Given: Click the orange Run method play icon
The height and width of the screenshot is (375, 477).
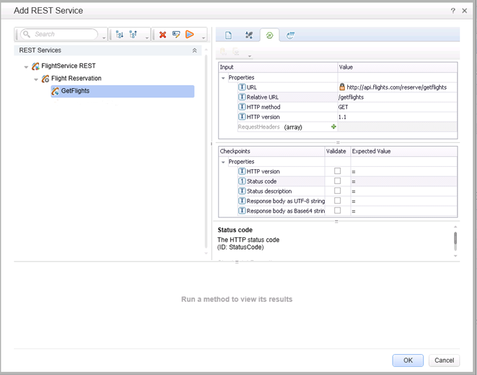Looking at the screenshot, I should [190, 34].
